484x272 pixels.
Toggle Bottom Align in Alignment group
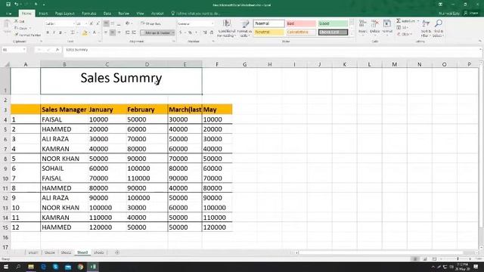click(x=119, y=23)
